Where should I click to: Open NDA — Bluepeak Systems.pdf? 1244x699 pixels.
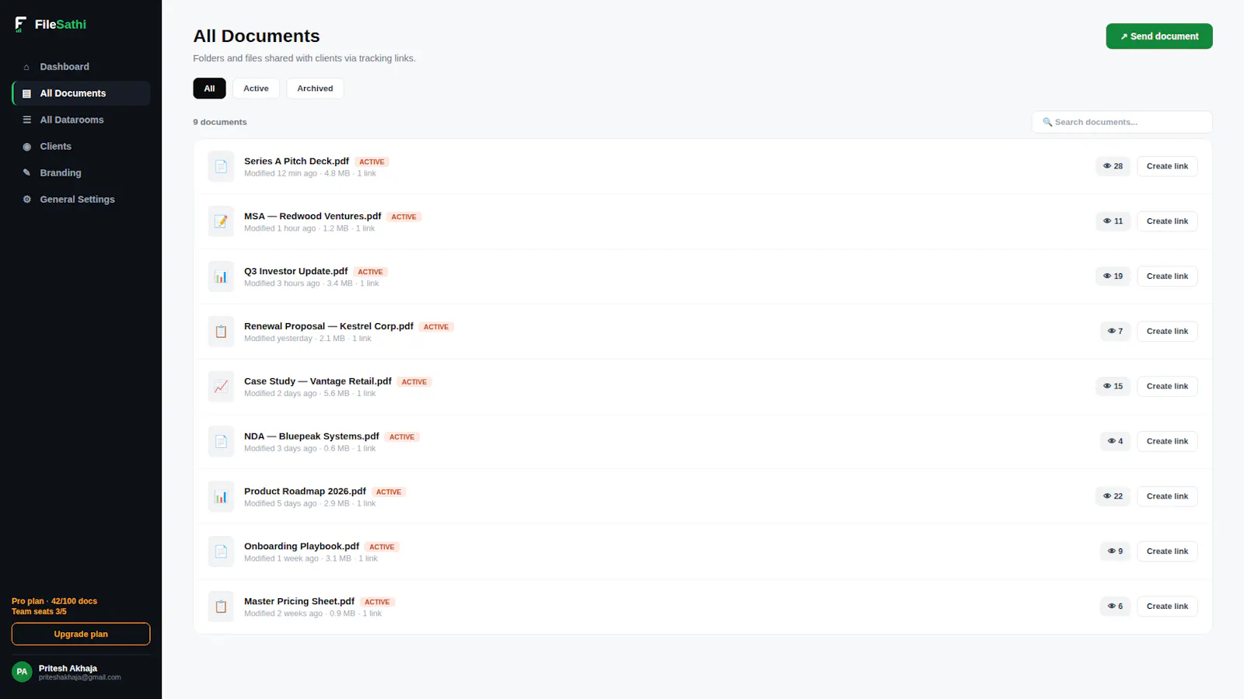[x=312, y=436]
